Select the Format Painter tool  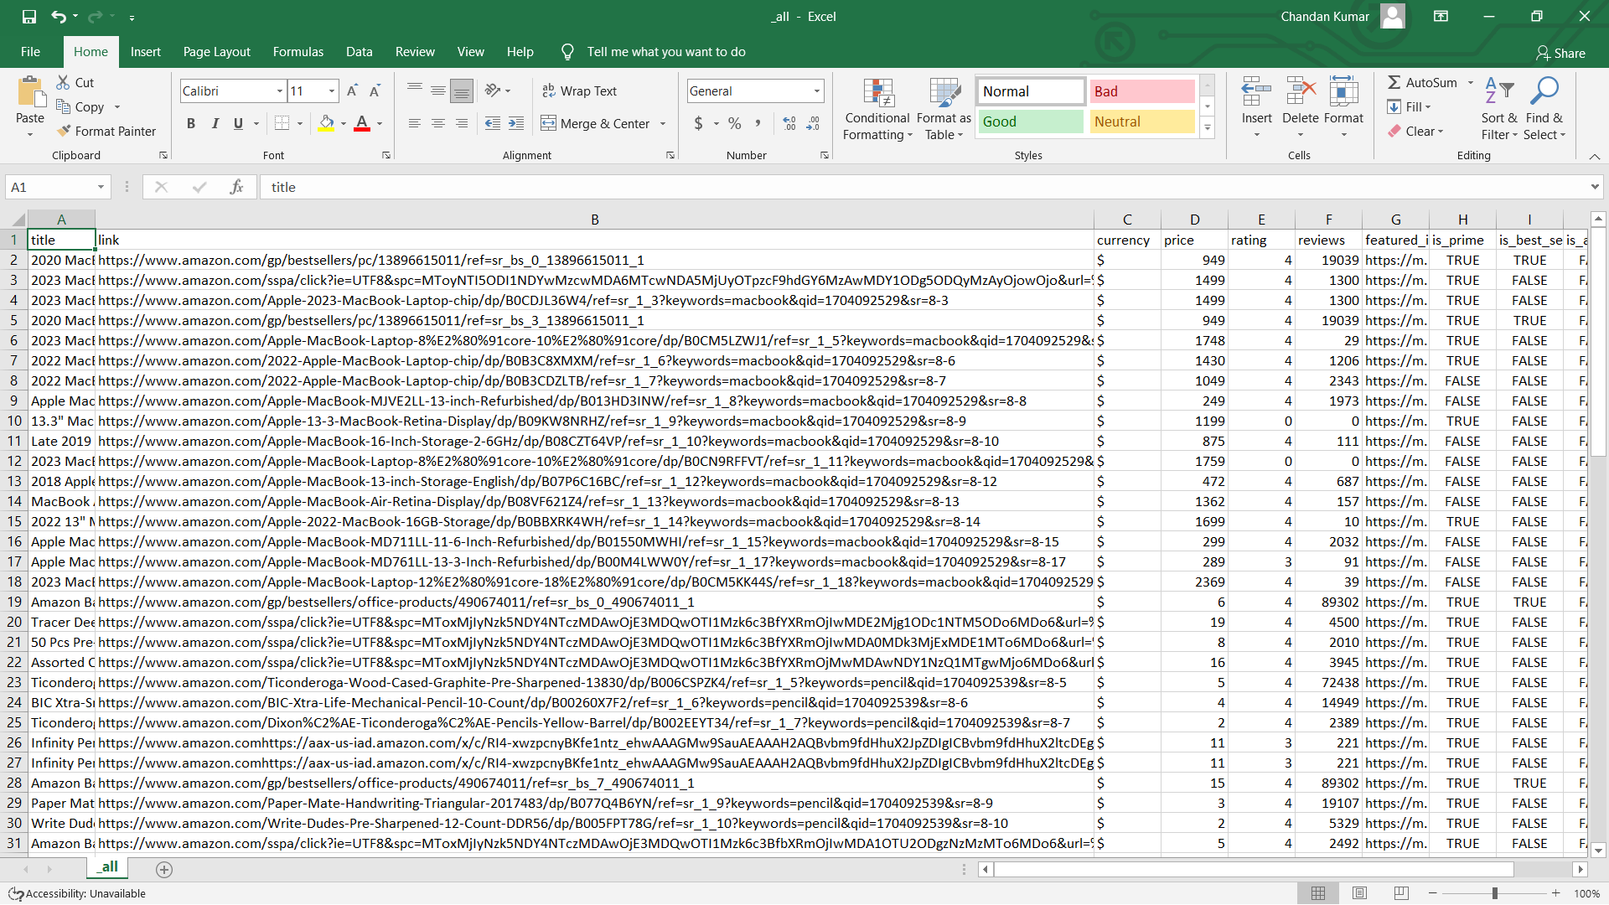[107, 131]
